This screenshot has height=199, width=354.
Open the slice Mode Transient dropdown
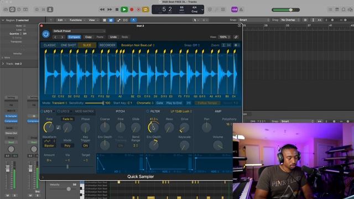[59, 103]
